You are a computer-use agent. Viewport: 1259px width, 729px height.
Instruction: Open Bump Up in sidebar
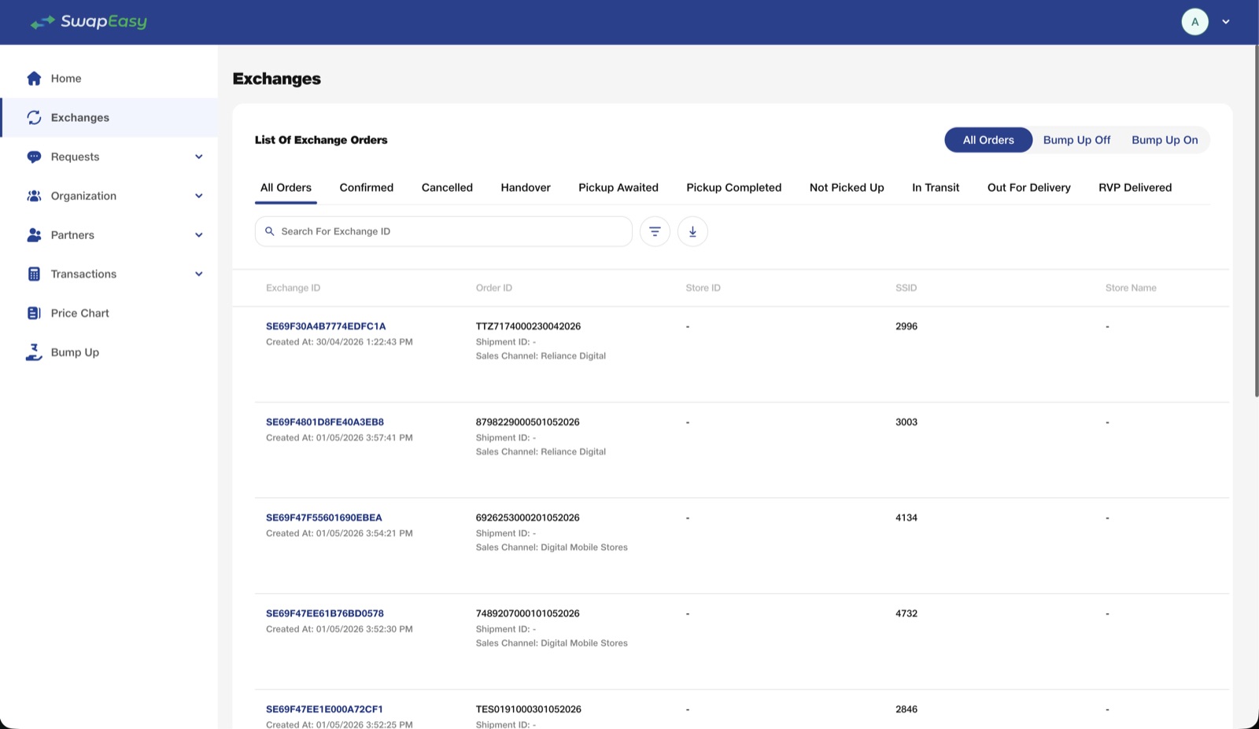point(75,352)
